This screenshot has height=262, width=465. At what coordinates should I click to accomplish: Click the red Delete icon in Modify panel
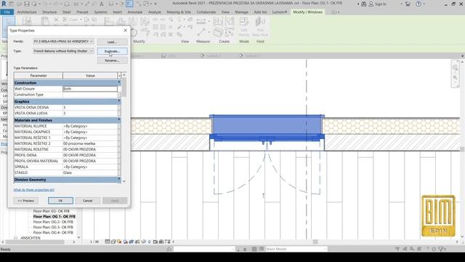tap(171, 34)
